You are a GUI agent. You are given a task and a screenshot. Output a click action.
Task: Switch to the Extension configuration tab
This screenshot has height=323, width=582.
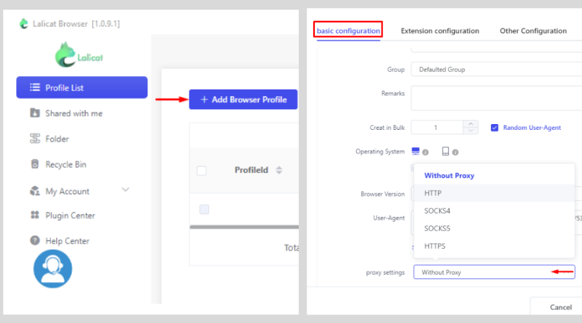click(x=440, y=30)
